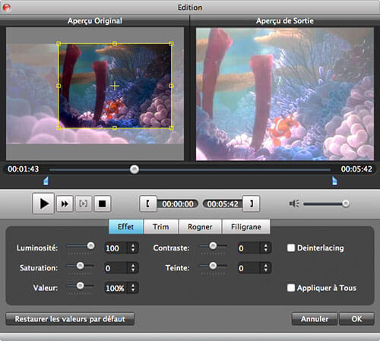380x341 pixels.
Task: Click the Teinte slider knob
Action: pyautogui.click(x=213, y=266)
